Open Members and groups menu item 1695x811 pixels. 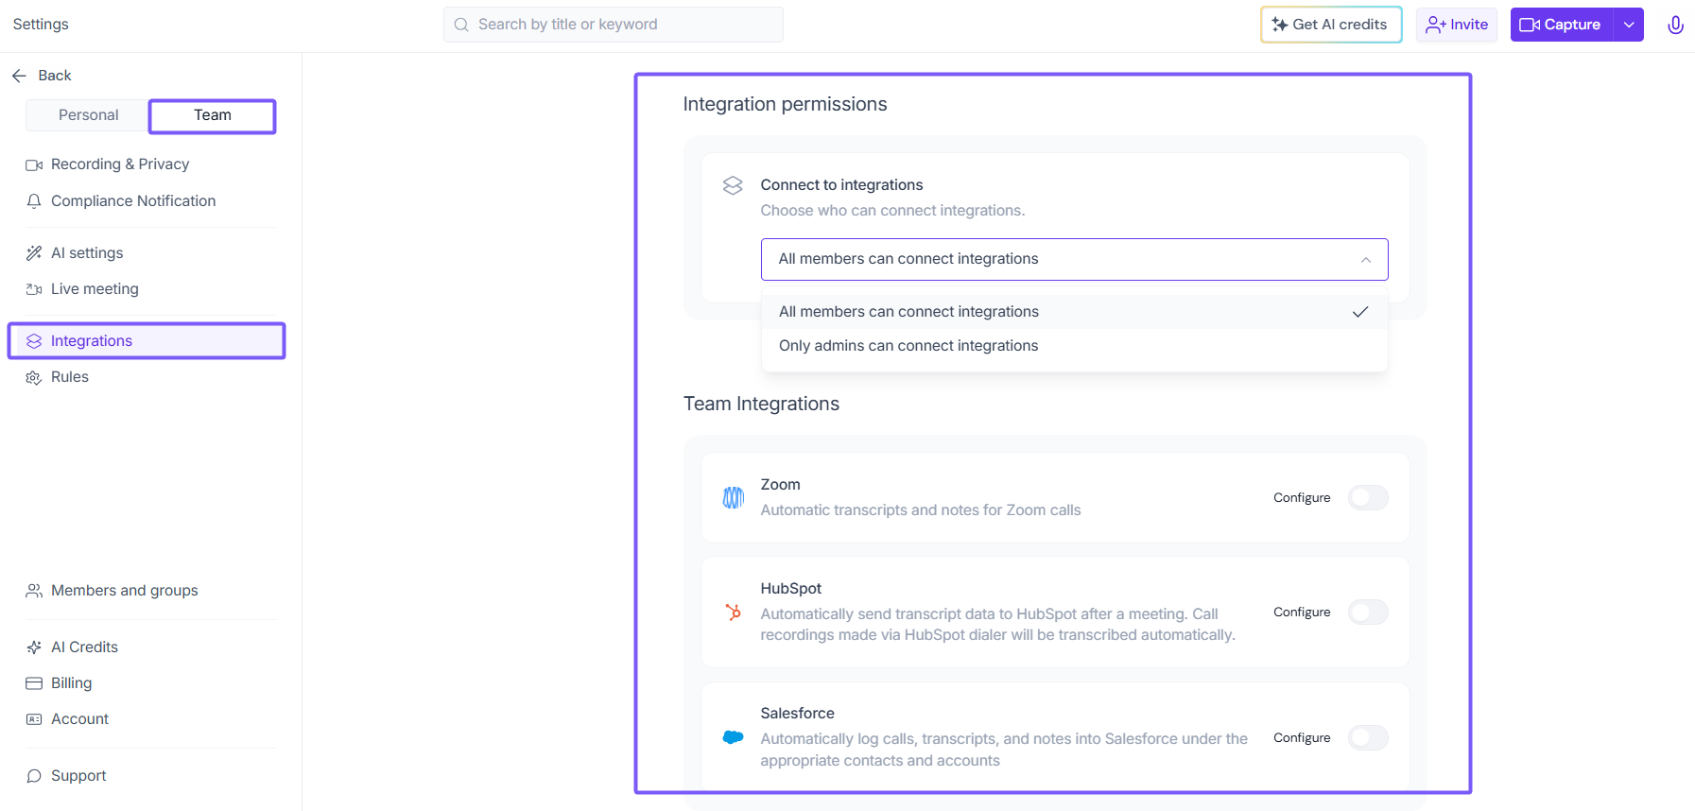(x=125, y=591)
